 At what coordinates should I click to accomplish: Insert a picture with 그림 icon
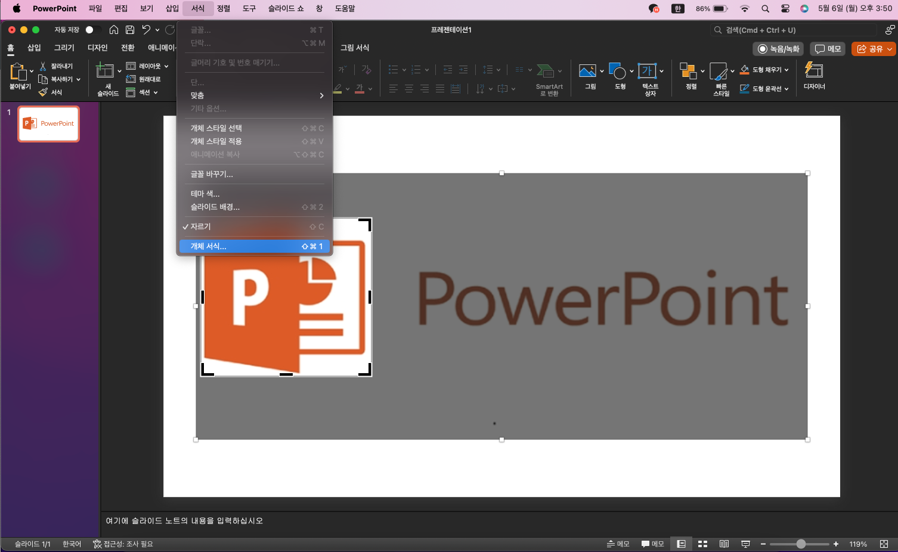[x=587, y=71]
